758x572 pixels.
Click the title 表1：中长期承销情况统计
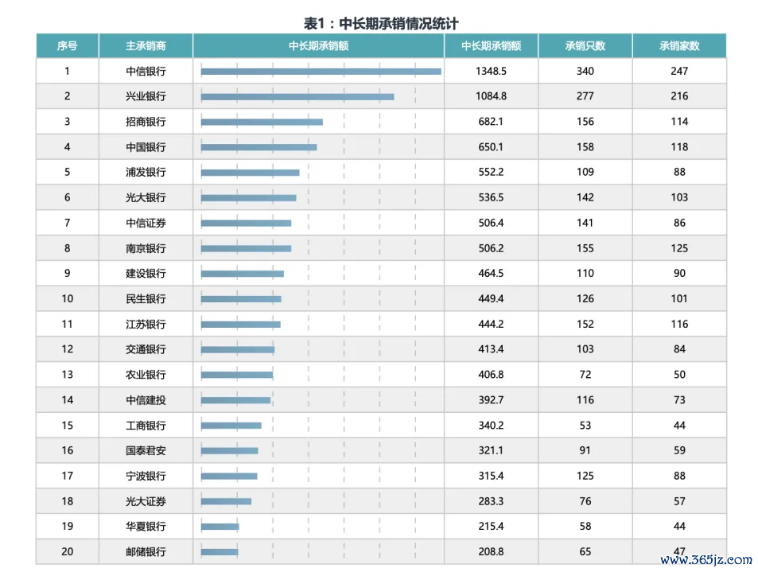[x=381, y=23]
